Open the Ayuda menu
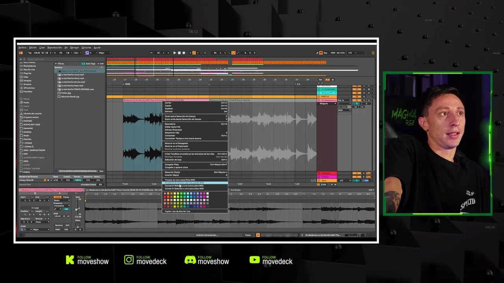 [97, 48]
